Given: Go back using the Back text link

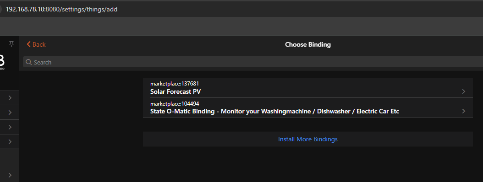Looking at the screenshot, I should point(39,44).
